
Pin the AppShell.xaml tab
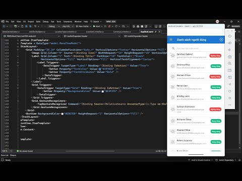(x=156, y=32)
